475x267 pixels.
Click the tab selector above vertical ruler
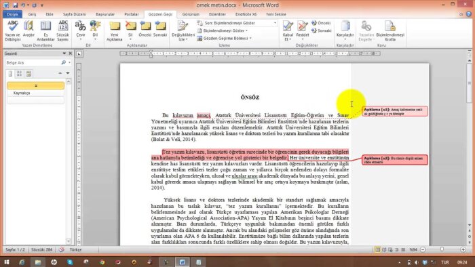click(79, 54)
